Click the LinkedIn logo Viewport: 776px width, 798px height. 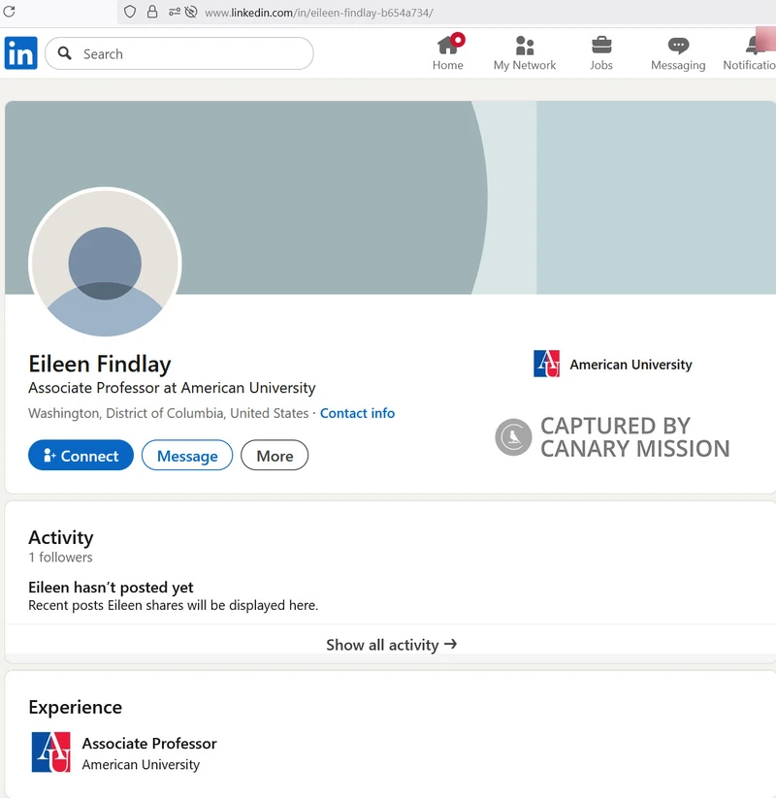(x=21, y=53)
